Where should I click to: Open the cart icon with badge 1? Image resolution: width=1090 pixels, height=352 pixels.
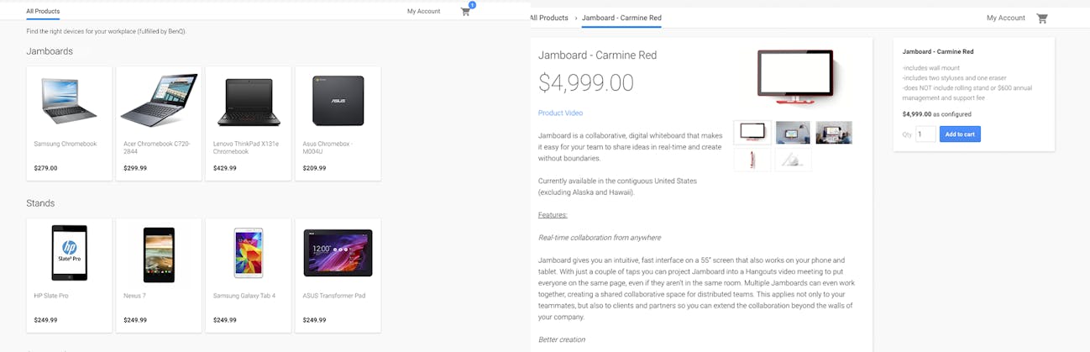(x=466, y=11)
